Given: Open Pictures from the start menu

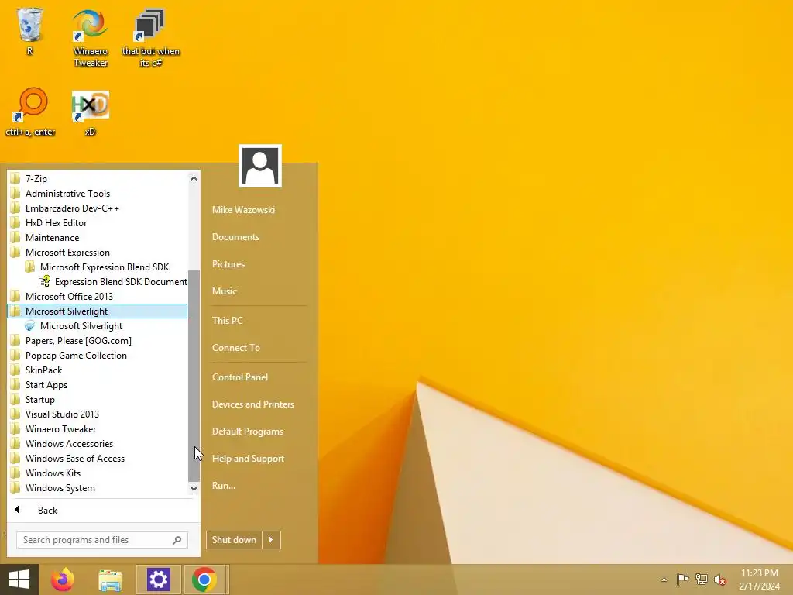Looking at the screenshot, I should point(228,264).
